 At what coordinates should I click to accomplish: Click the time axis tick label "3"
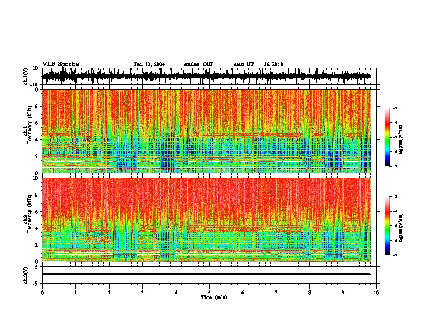point(142,293)
